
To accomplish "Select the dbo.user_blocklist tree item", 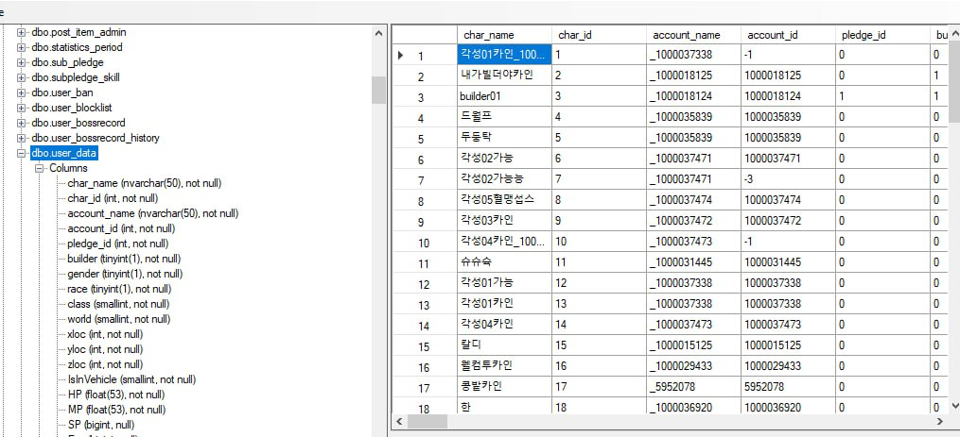I will coord(72,108).
